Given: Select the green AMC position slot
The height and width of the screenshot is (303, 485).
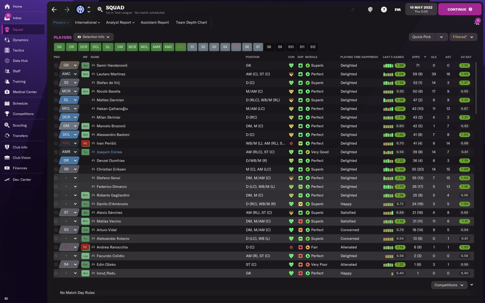Looking at the screenshot, I should pyautogui.click(x=169, y=47).
